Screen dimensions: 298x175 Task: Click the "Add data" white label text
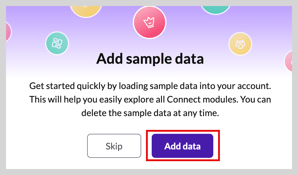[182, 146]
